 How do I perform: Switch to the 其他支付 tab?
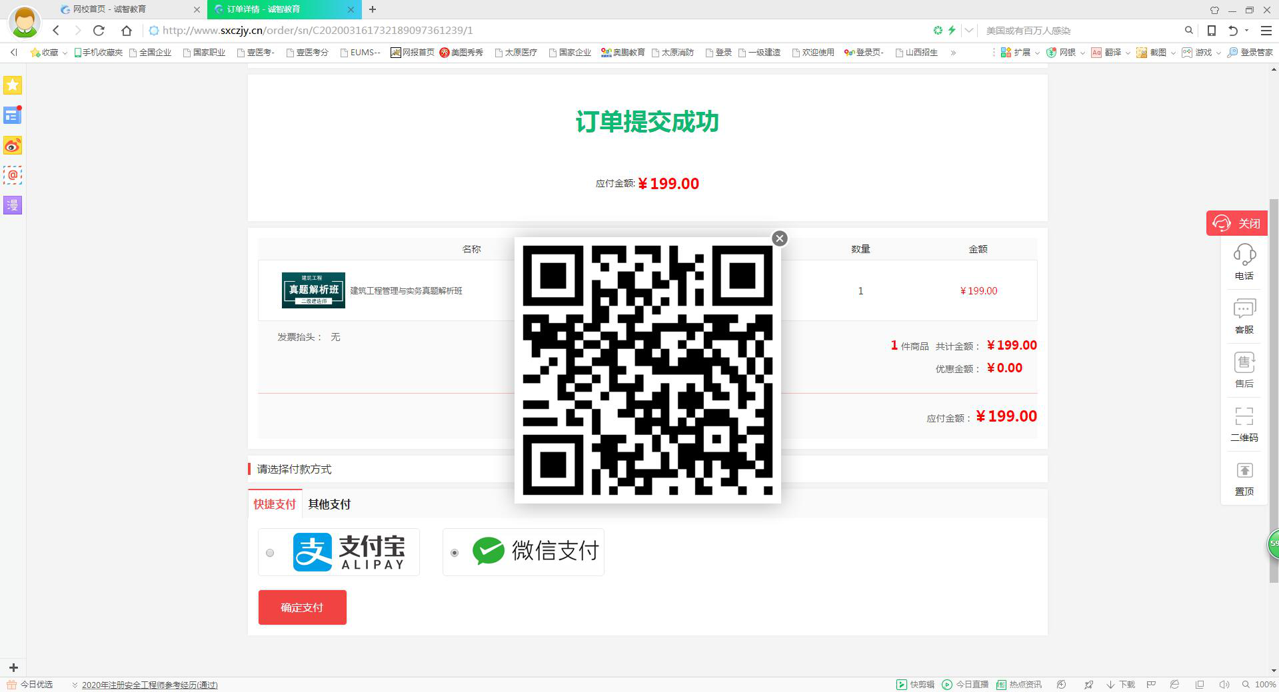click(x=329, y=504)
